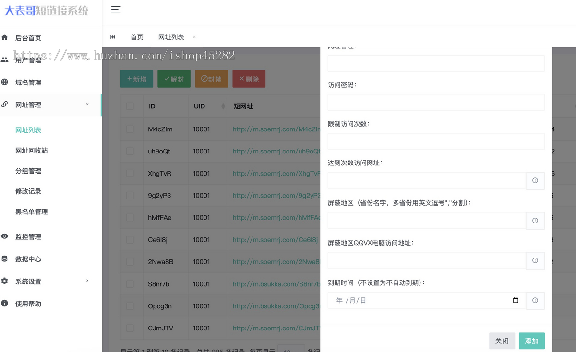Select 分组管理 submenu item
The height and width of the screenshot is (352, 576).
[28, 171]
